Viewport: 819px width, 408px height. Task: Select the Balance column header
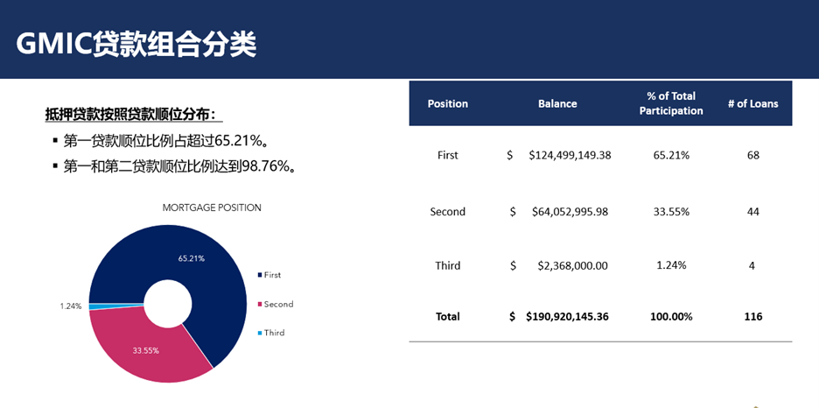(557, 103)
